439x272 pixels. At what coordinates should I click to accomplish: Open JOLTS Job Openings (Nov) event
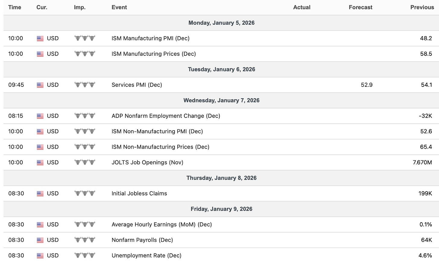point(147,162)
